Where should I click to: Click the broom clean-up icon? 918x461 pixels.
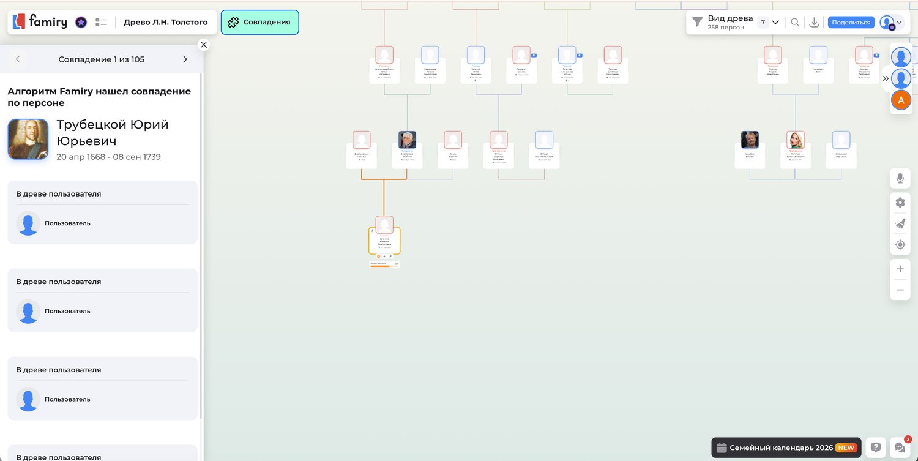(900, 224)
